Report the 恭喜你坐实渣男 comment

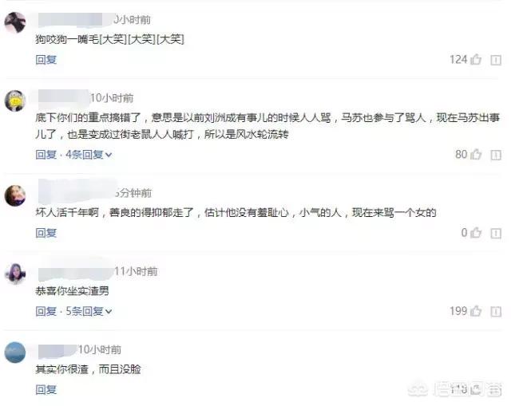click(x=496, y=312)
